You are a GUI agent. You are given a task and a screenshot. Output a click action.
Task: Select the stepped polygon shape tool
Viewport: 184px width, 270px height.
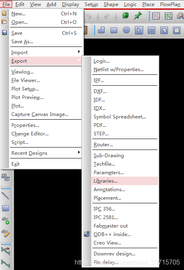tap(101, 30)
